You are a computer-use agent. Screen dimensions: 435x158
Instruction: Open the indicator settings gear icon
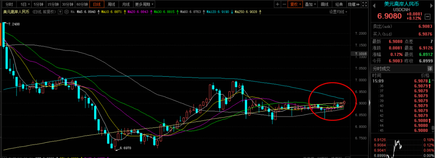point(66,12)
